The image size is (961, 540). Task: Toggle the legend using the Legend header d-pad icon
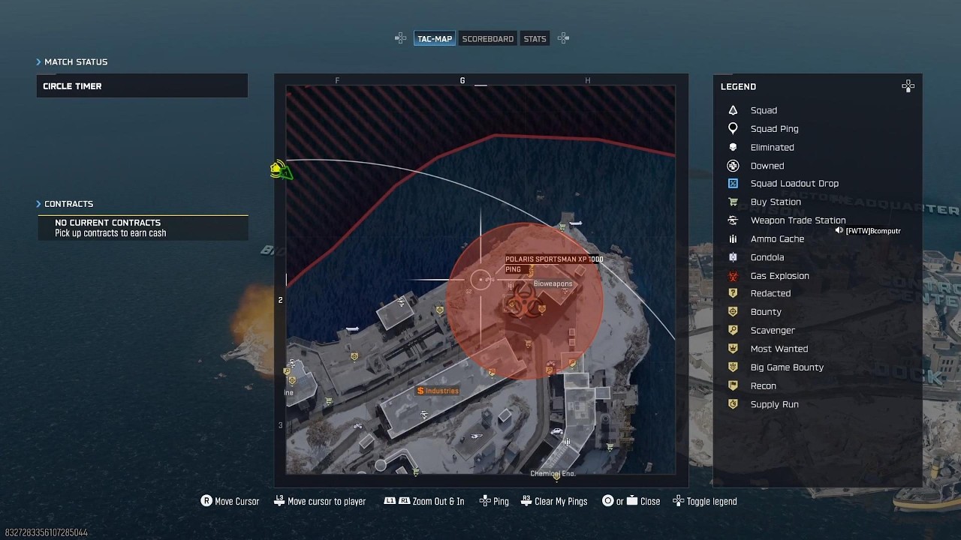click(908, 86)
